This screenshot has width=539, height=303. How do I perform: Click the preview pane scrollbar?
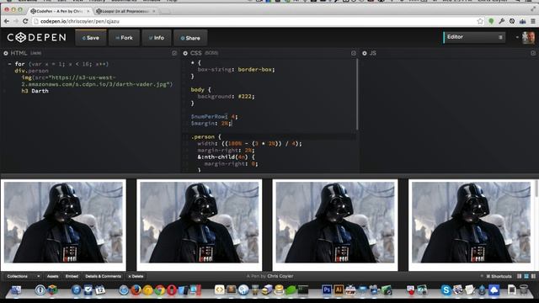click(x=536, y=189)
